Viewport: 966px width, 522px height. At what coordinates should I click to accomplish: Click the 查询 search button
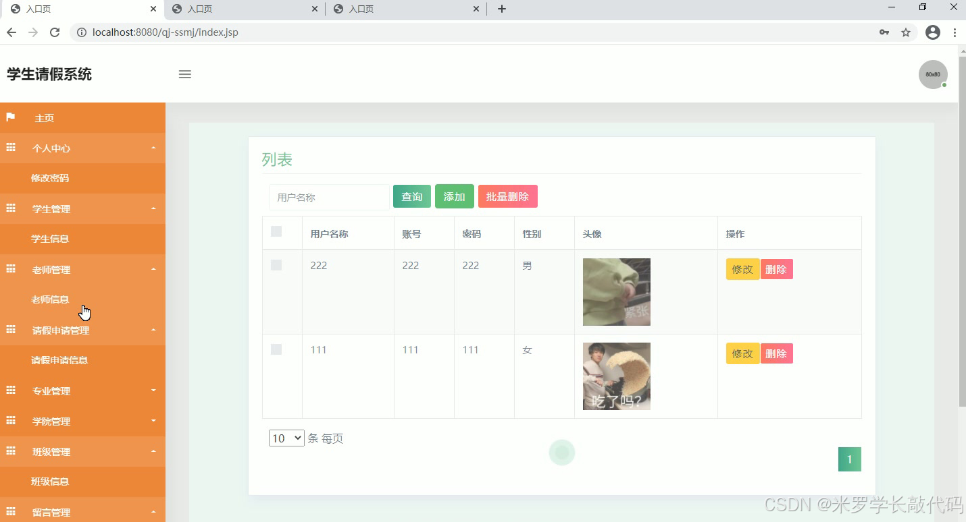[411, 196]
